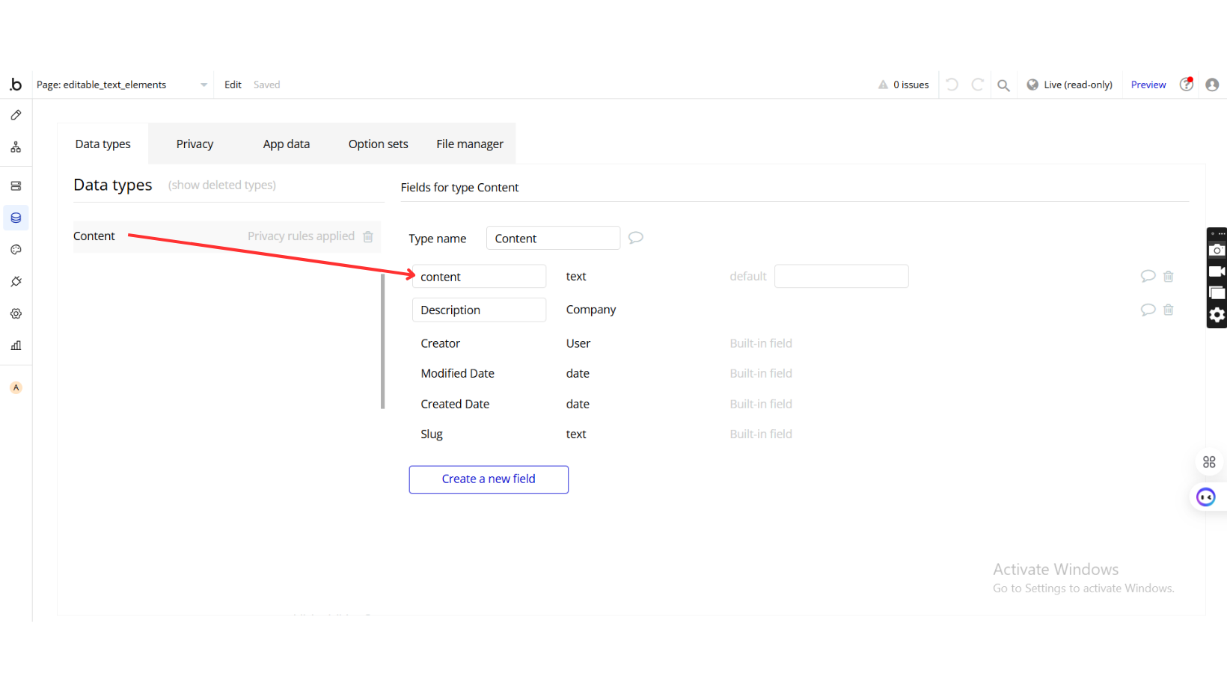Open the Design tab pencil icon
The image size is (1227, 691).
pyautogui.click(x=16, y=115)
